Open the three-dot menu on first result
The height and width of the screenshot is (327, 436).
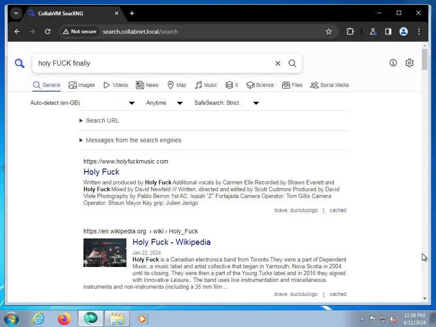pyautogui.click(x=324, y=211)
